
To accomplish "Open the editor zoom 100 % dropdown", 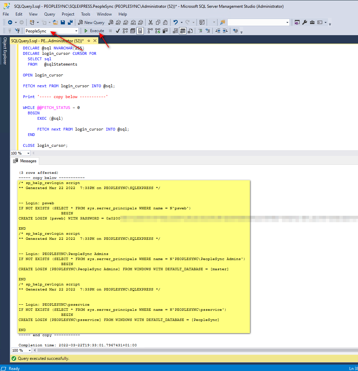I will pyautogui.click(x=28, y=153).
